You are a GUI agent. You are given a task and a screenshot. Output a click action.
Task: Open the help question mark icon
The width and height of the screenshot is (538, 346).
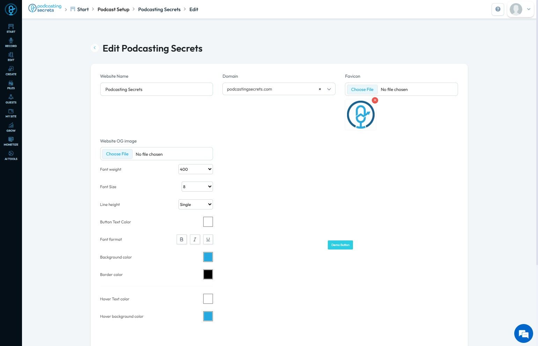(498, 9)
